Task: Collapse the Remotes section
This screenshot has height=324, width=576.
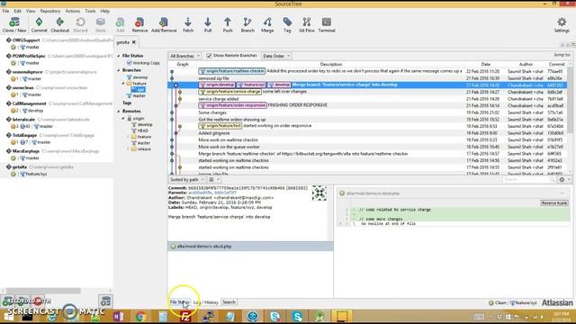Action: (119, 111)
